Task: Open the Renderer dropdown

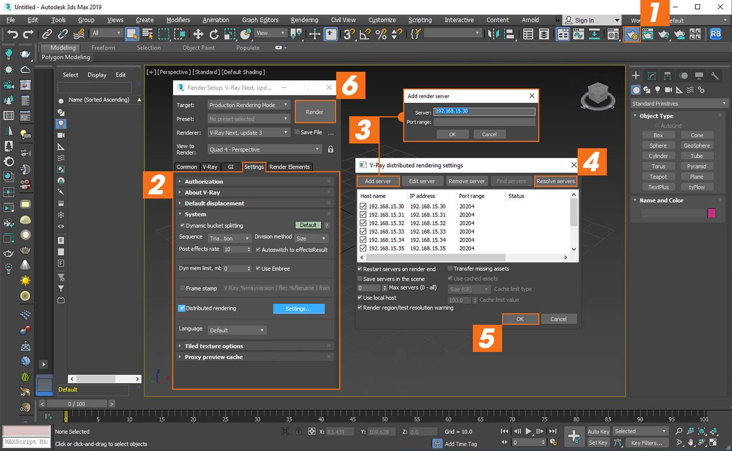Action: (x=248, y=133)
